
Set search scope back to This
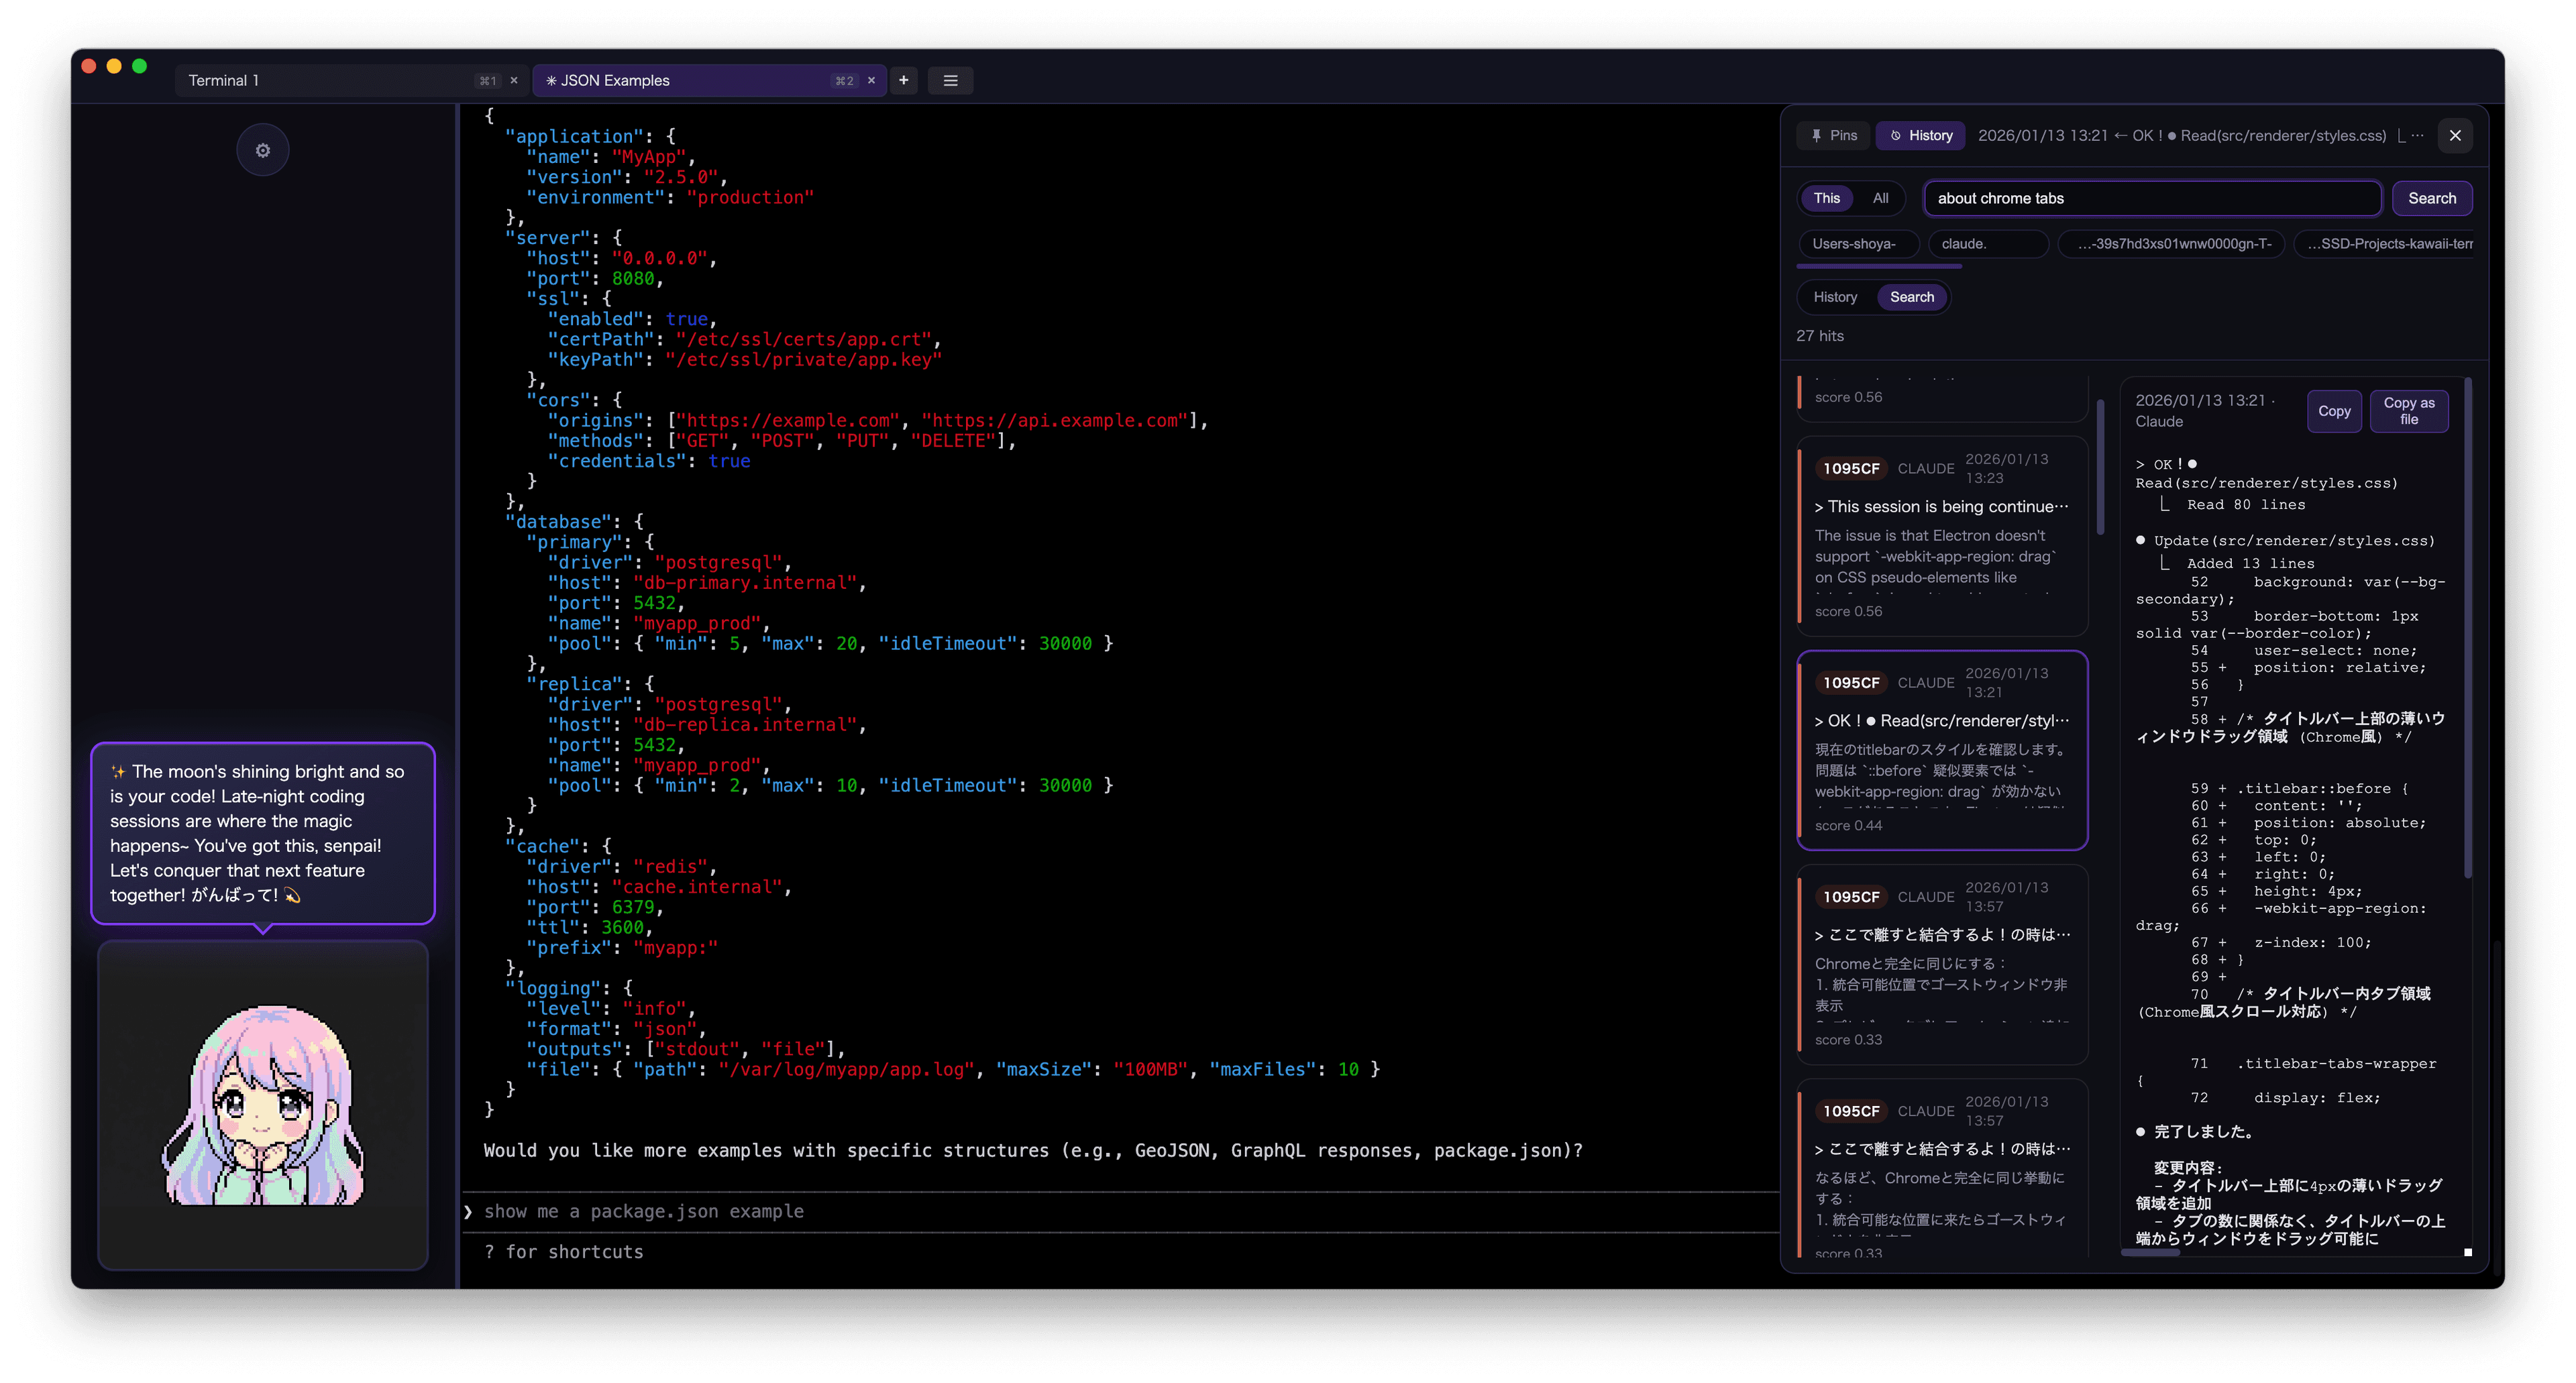pyautogui.click(x=1826, y=198)
